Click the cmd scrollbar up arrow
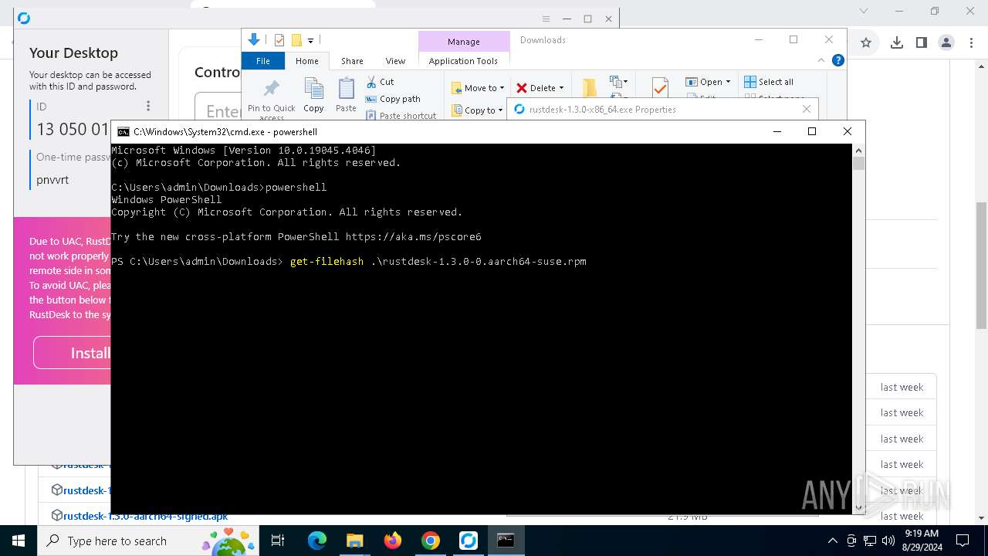The width and height of the screenshot is (988, 556). click(858, 149)
